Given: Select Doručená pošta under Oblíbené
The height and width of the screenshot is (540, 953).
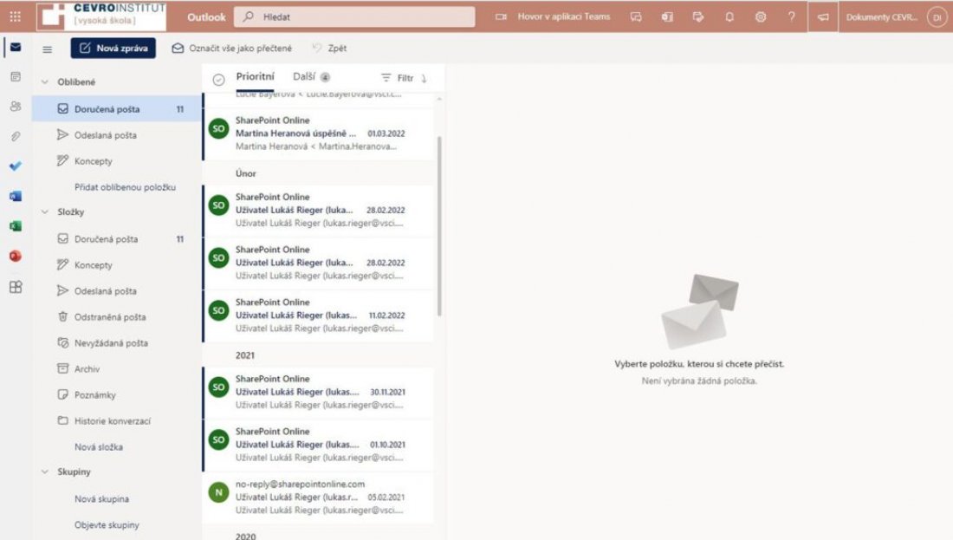Looking at the screenshot, I should click(x=117, y=109).
